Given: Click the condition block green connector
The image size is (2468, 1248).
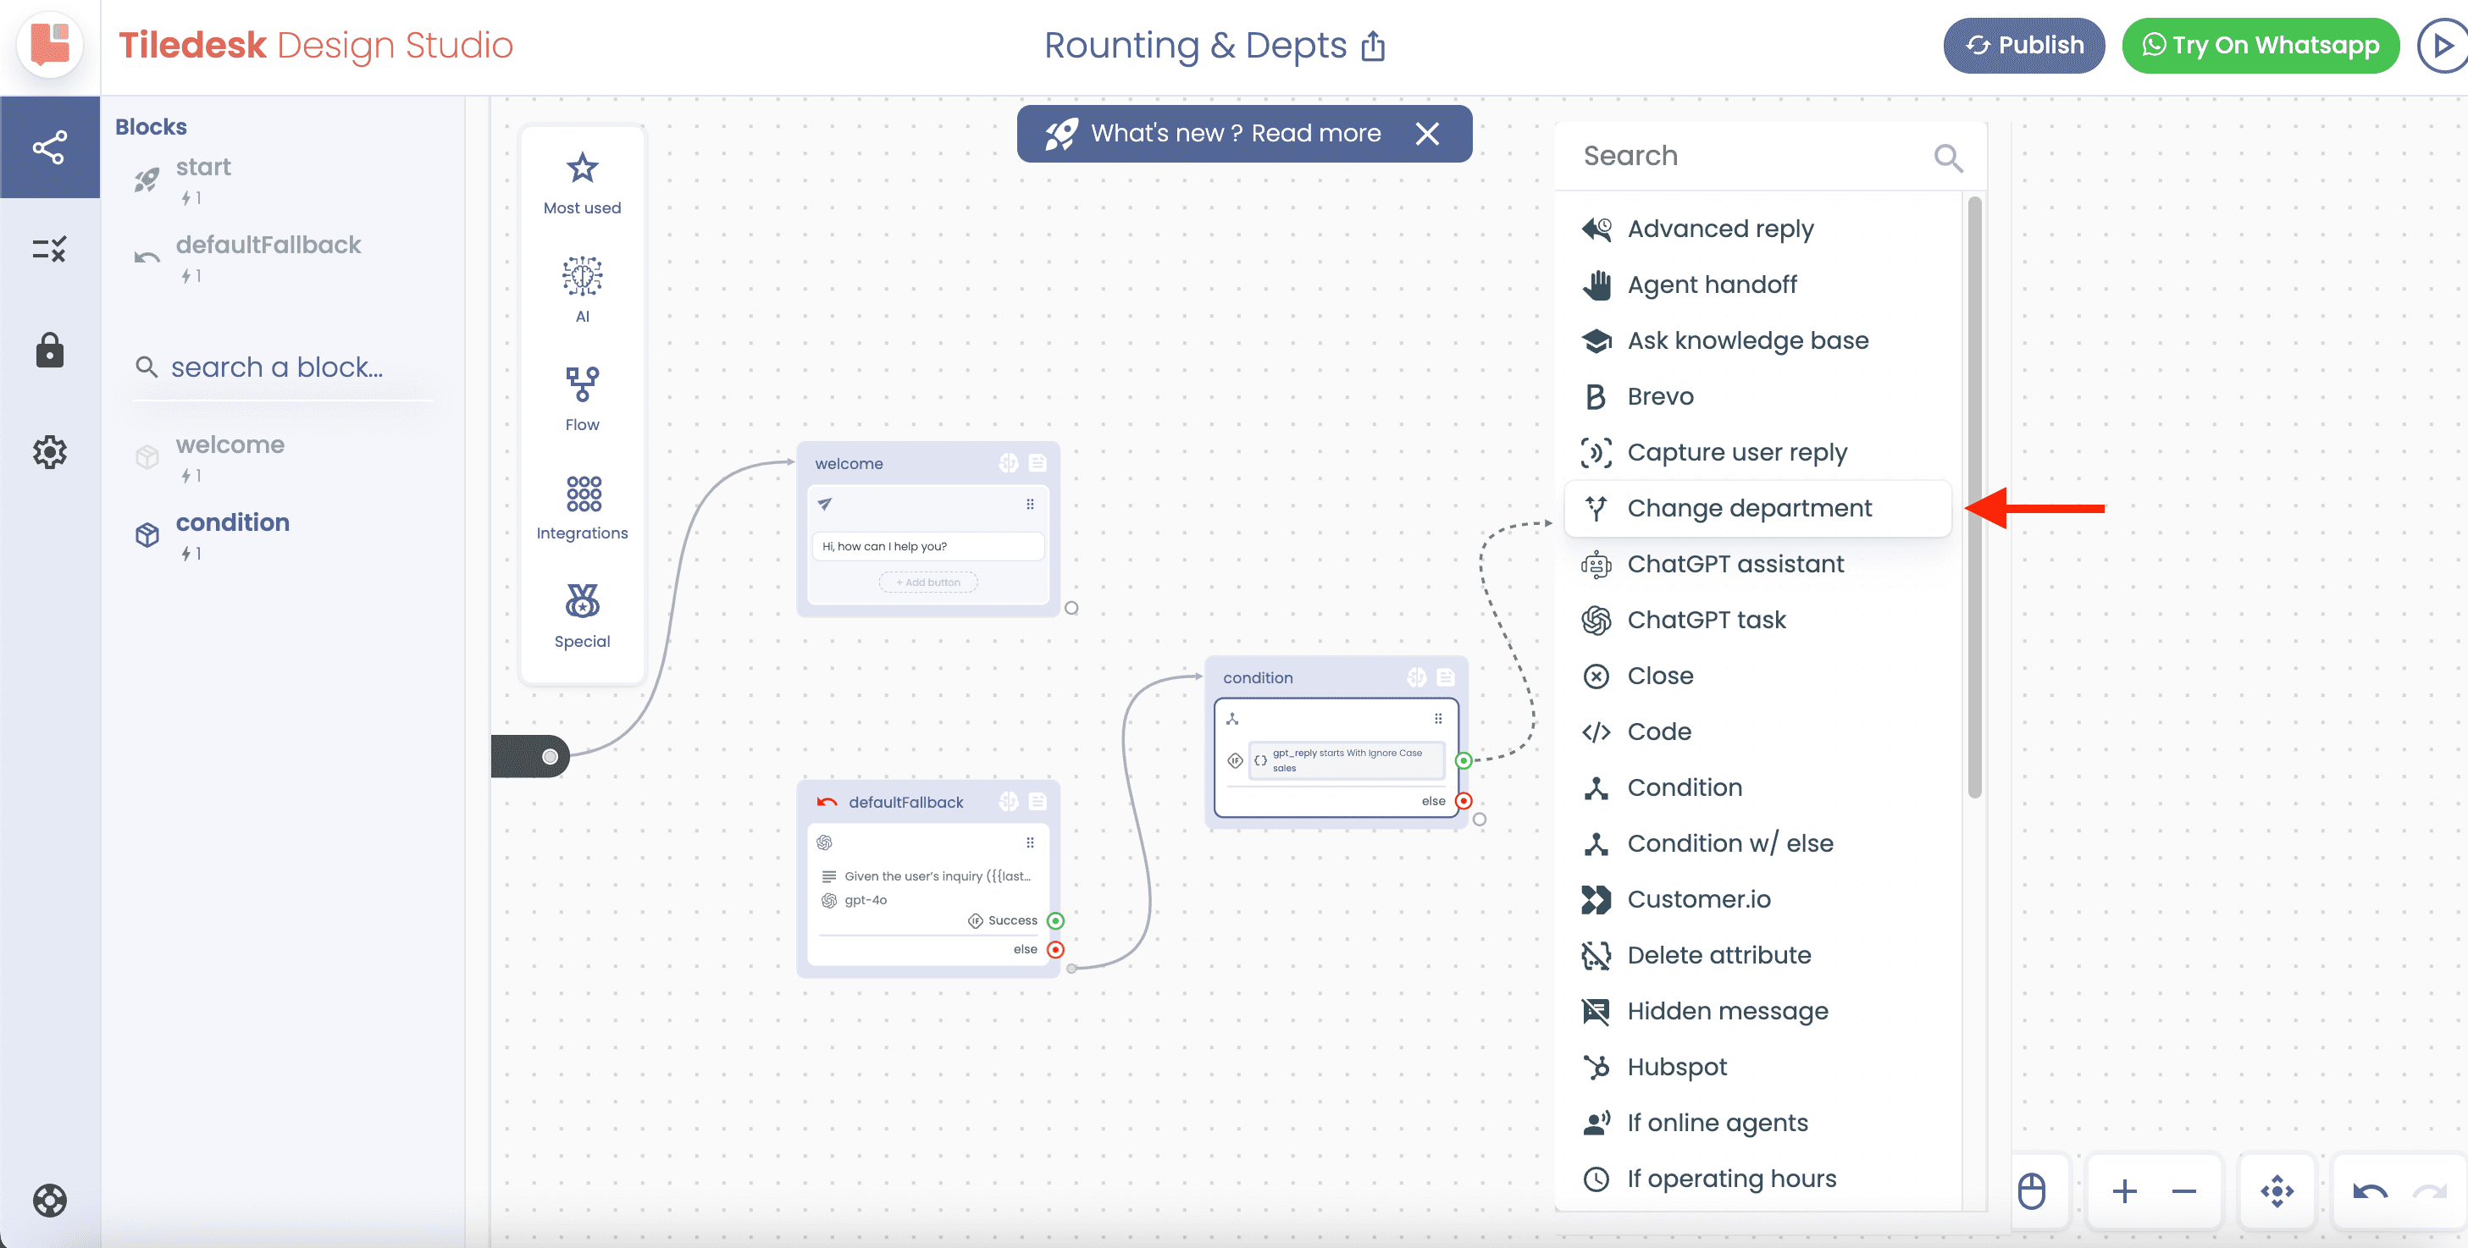Looking at the screenshot, I should (1463, 760).
